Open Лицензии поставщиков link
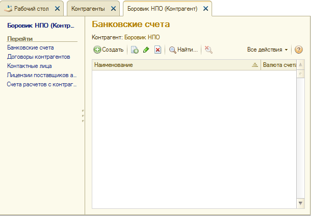 tap(42, 75)
